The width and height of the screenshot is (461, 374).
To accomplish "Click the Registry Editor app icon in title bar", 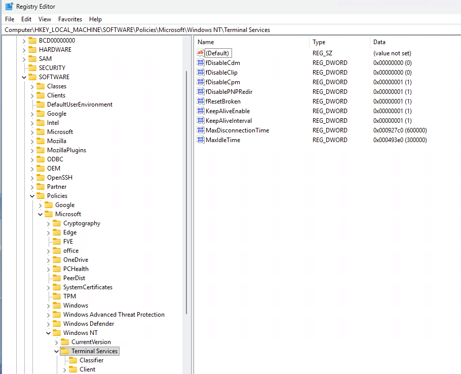I will coord(9,6).
